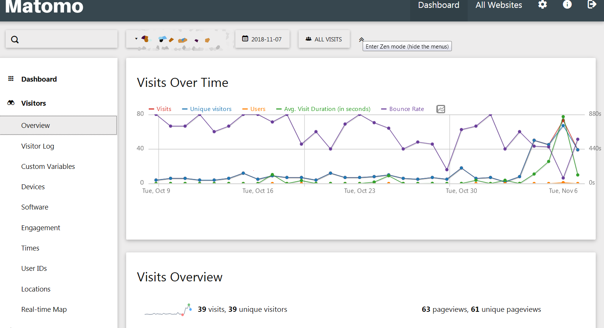Click the Visitors binoculars icon
Viewport: 604px width, 328px height.
[x=11, y=103]
